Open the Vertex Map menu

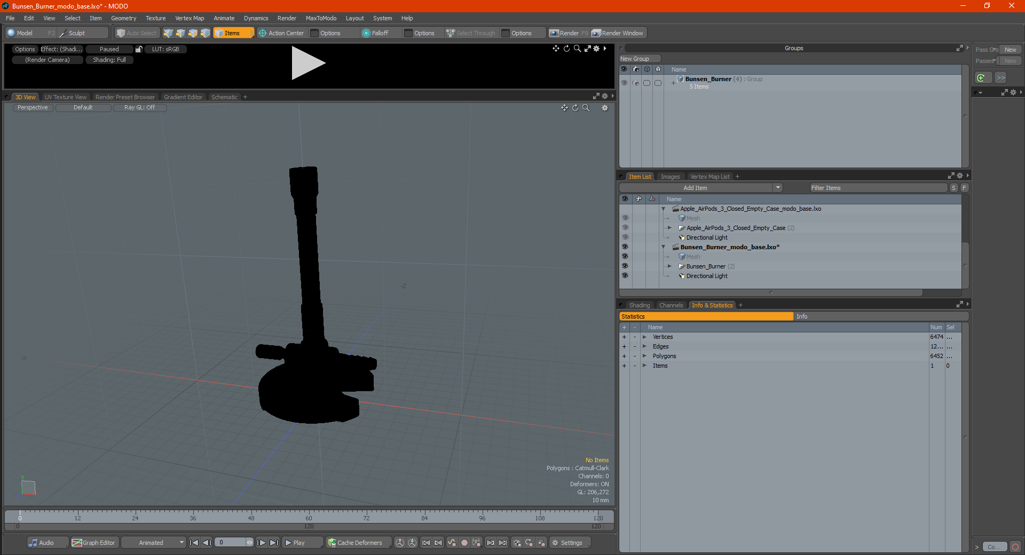[x=190, y=18]
